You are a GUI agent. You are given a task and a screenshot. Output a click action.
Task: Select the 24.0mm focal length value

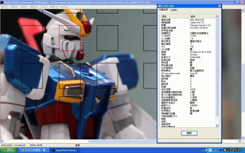click(x=194, y=55)
